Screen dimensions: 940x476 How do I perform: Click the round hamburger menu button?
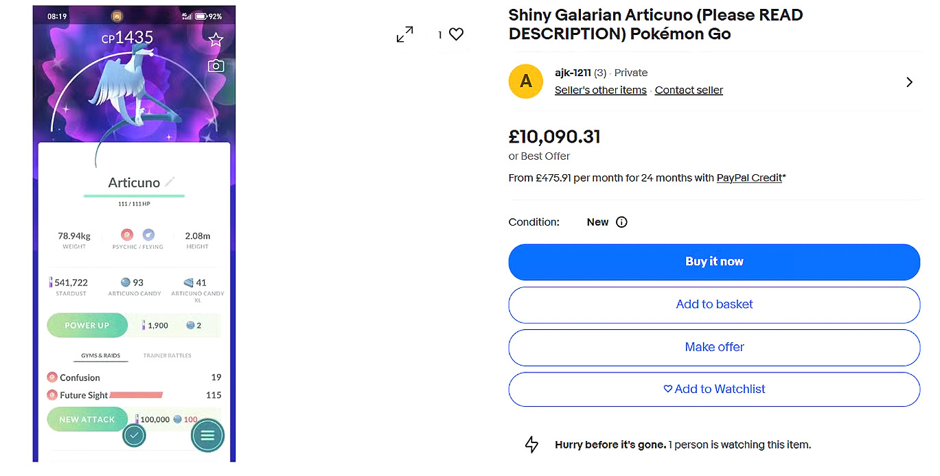[207, 435]
